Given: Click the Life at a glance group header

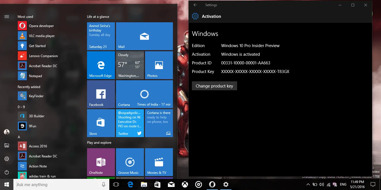Looking at the screenshot, I should [x=98, y=17].
